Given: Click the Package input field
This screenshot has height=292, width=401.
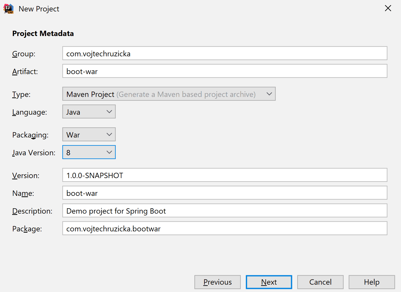Looking at the screenshot, I should click(224, 228).
